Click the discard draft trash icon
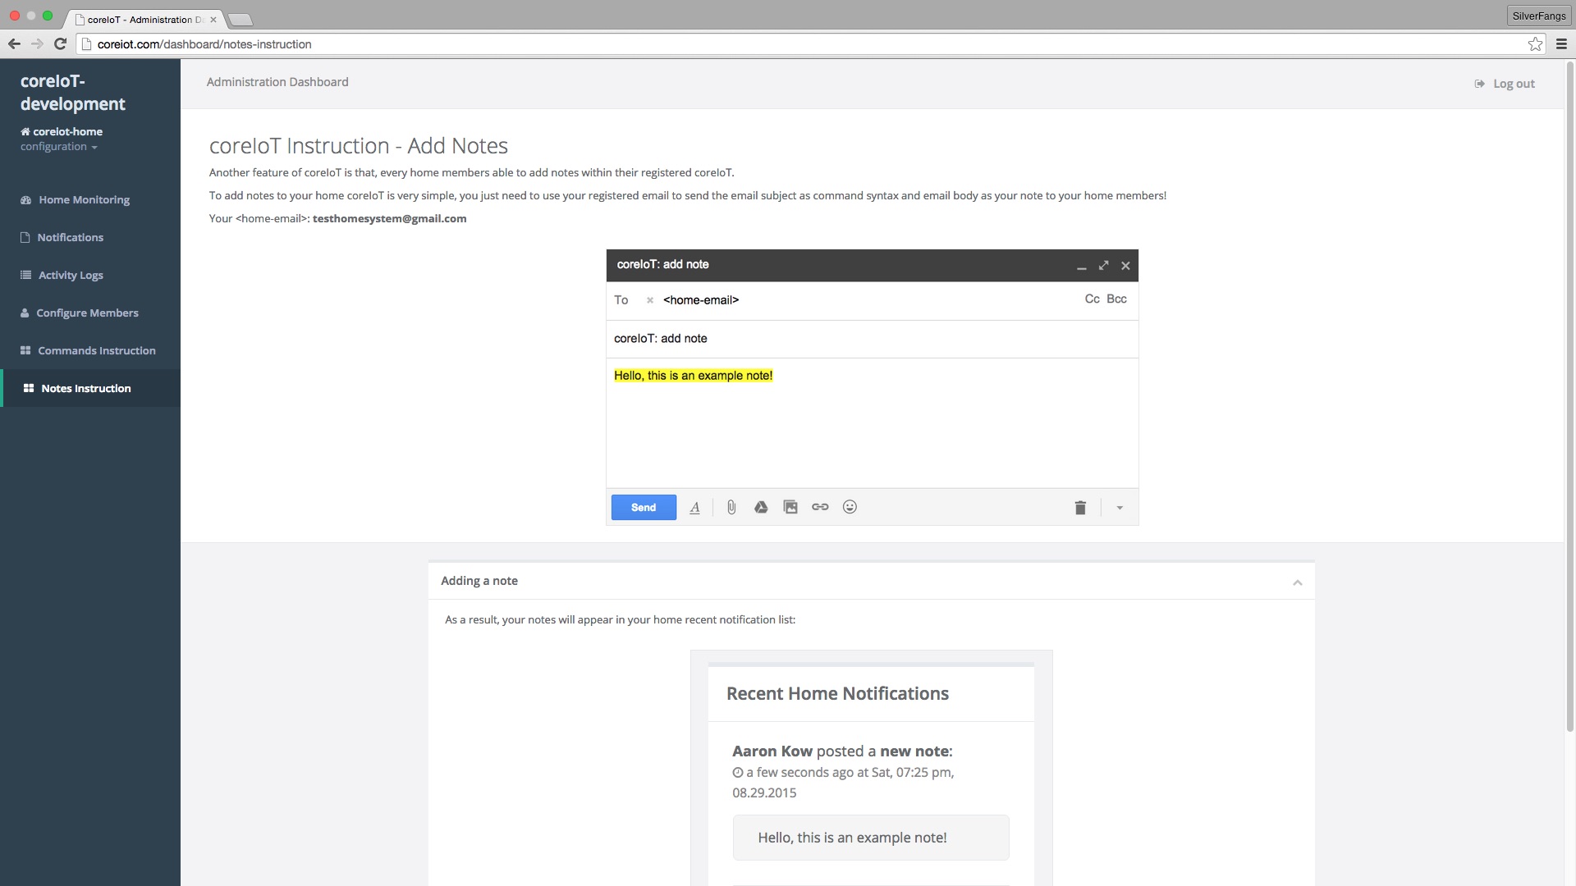 coord(1080,508)
